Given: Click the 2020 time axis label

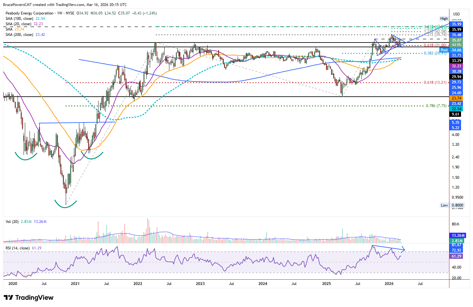Looking at the screenshot, I should click(13, 284).
